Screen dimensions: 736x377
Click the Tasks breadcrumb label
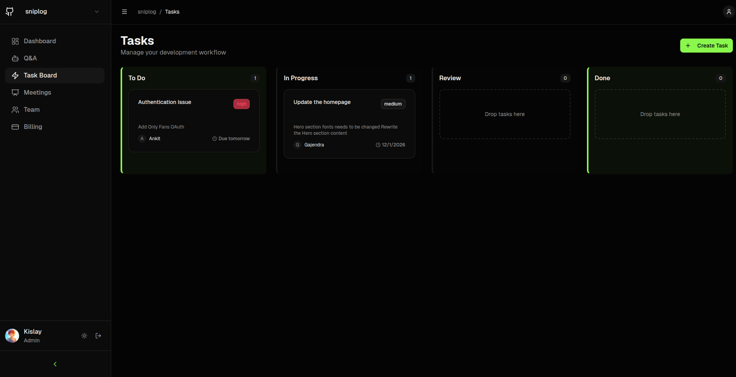tap(172, 12)
